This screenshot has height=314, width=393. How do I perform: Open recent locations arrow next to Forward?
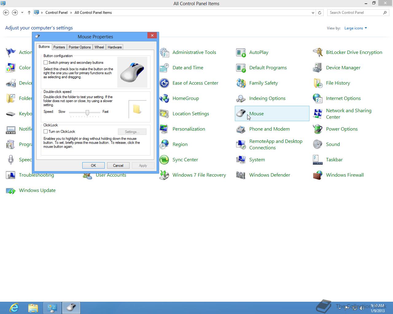point(22,13)
